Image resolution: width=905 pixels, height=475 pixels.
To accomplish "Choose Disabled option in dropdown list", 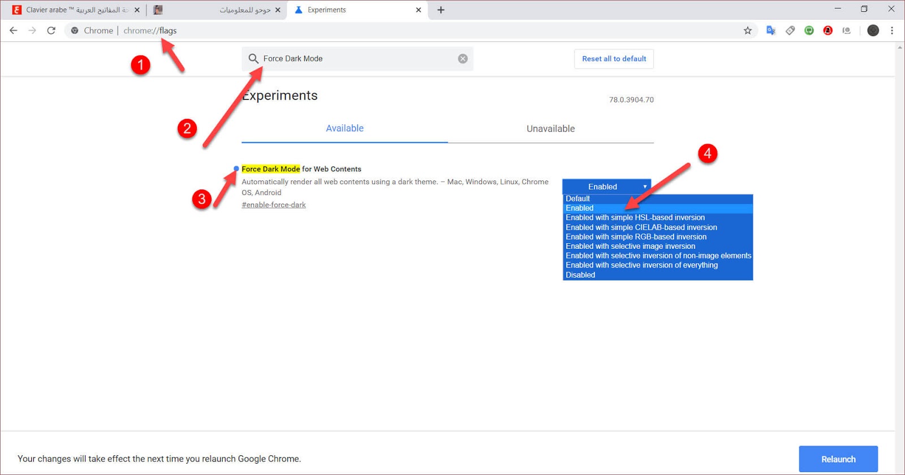I will click(x=580, y=275).
